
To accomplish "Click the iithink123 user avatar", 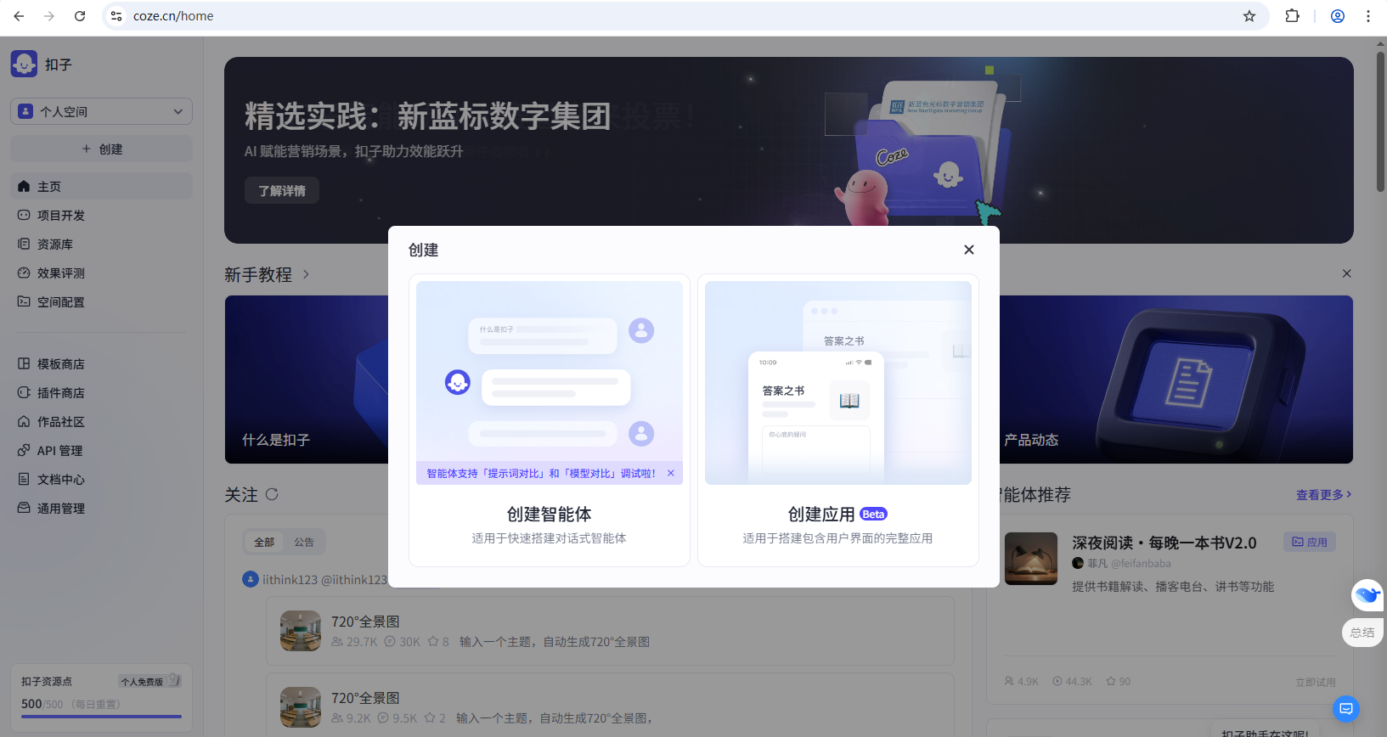I will 251,579.
